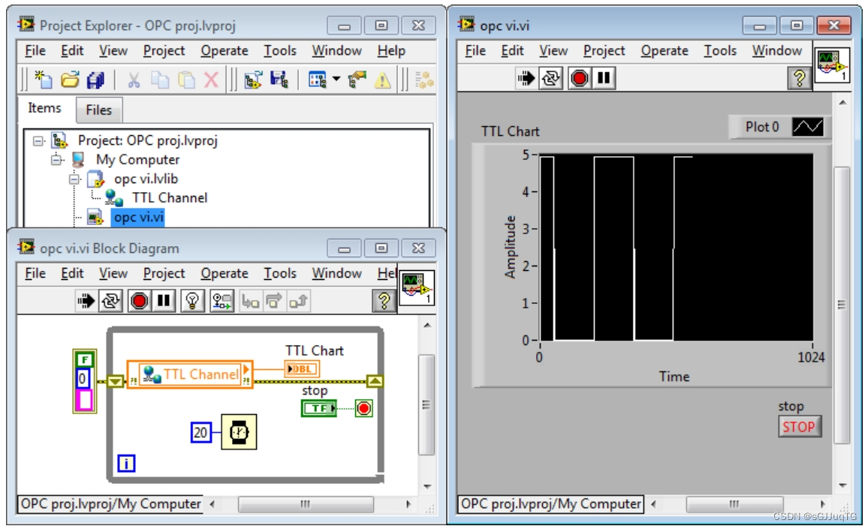Click the warning triangle icon in Project Explorer
This screenshot has height=529, width=868.
382,80
